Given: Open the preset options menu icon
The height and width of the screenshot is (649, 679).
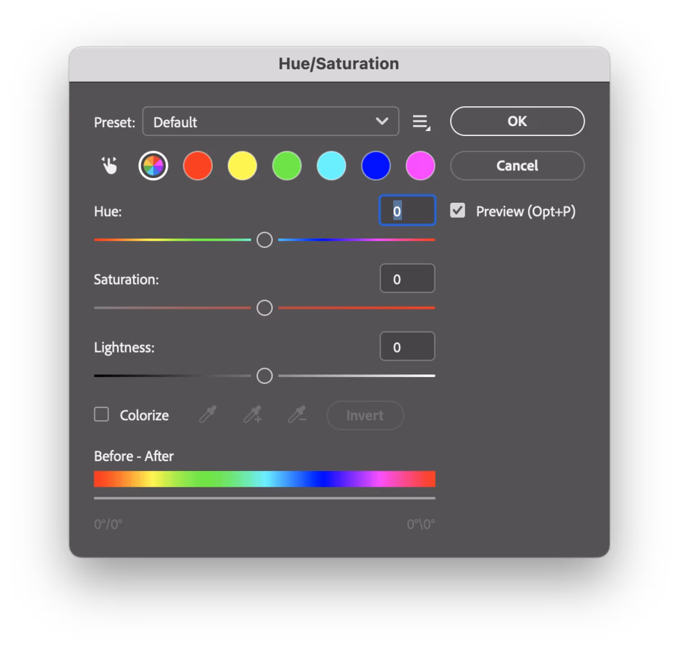Looking at the screenshot, I should (x=421, y=122).
